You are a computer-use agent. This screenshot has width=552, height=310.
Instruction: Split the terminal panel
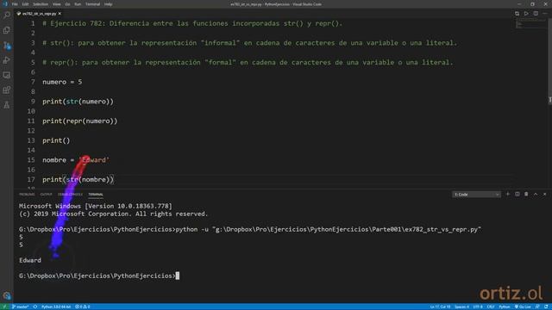[x=517, y=194]
